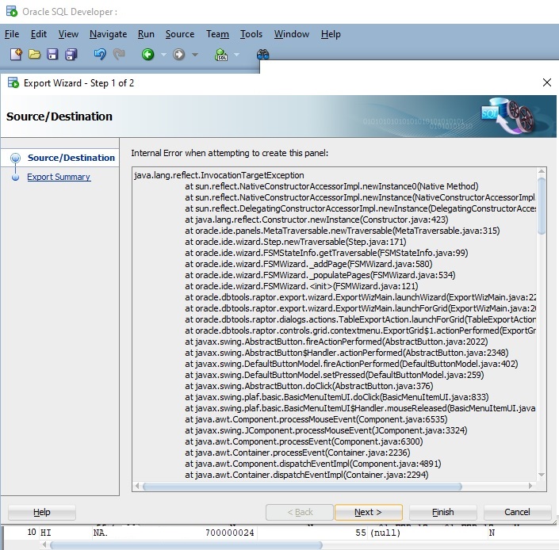Click the (null) cell in grid row 10
The image size is (559, 550).
click(385, 533)
